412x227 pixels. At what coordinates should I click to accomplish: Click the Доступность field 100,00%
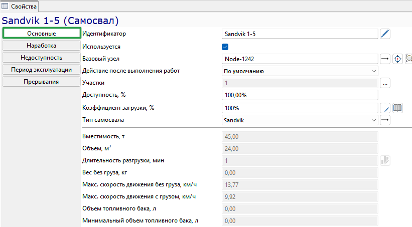tap(300, 95)
